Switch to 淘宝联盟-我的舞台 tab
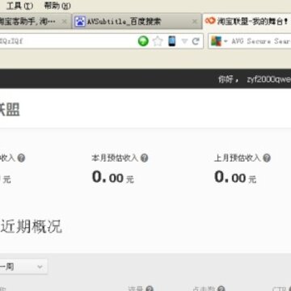Image resolution: width=291 pixels, height=291 pixels. pos(247,21)
